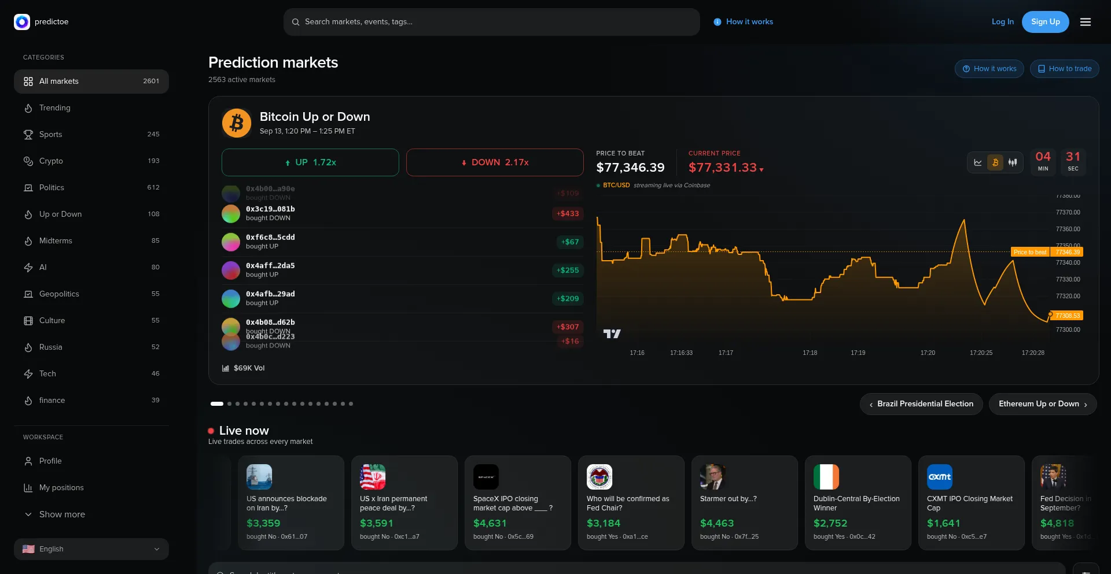Click the Price to beat chart marker

point(1030,252)
